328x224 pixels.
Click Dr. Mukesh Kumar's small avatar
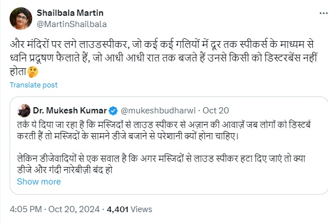tap(24, 111)
